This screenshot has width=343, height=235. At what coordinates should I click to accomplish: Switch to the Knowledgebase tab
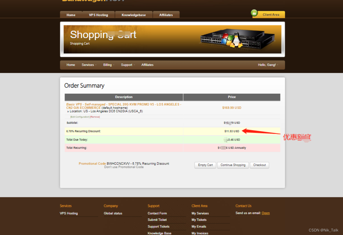[134, 15]
